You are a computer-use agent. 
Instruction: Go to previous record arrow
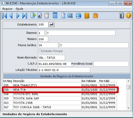pos(11,16)
